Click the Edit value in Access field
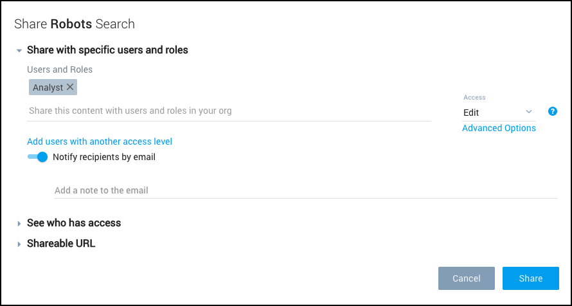 click(x=471, y=113)
